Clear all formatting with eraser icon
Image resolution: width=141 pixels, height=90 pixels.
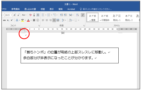tap(31, 15)
